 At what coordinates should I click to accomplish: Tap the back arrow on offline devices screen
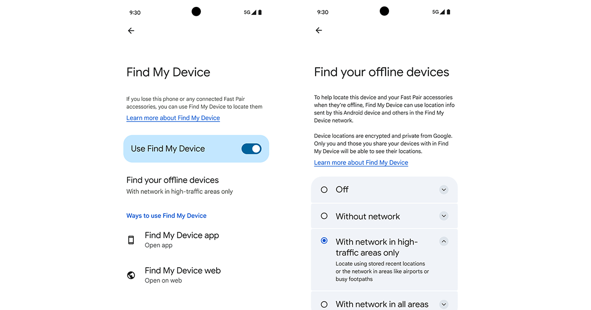[319, 30]
